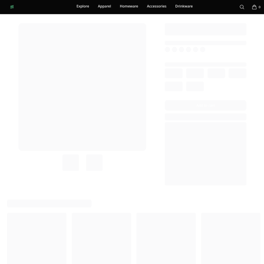Select the first size option box

coord(173,73)
